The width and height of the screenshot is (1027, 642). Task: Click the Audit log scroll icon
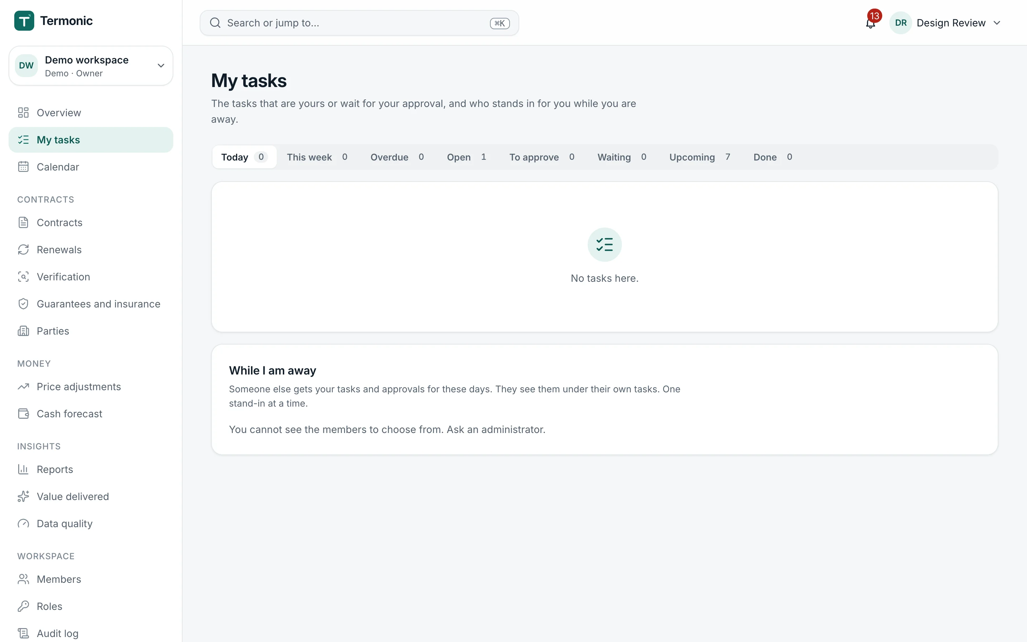[x=23, y=634]
